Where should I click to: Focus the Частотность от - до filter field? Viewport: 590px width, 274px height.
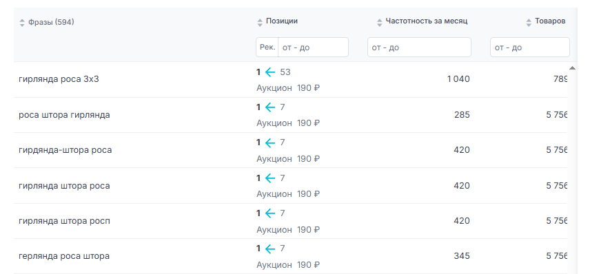point(419,48)
